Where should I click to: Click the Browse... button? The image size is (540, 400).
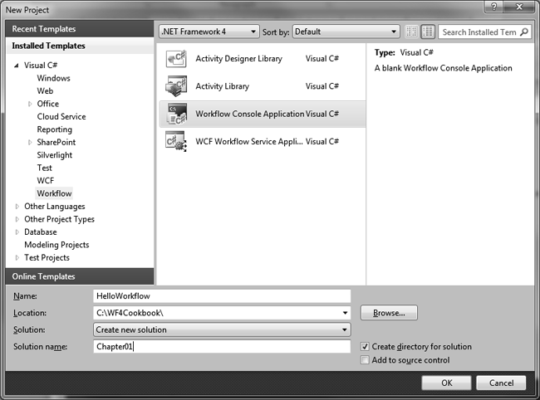click(x=389, y=313)
